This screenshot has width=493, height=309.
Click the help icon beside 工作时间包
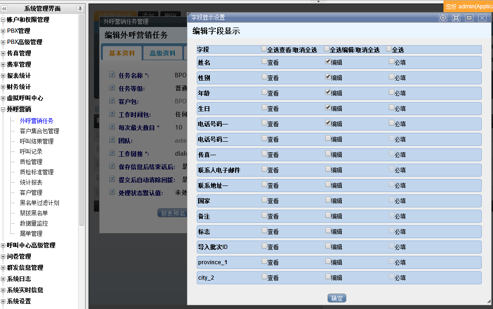coord(112,114)
